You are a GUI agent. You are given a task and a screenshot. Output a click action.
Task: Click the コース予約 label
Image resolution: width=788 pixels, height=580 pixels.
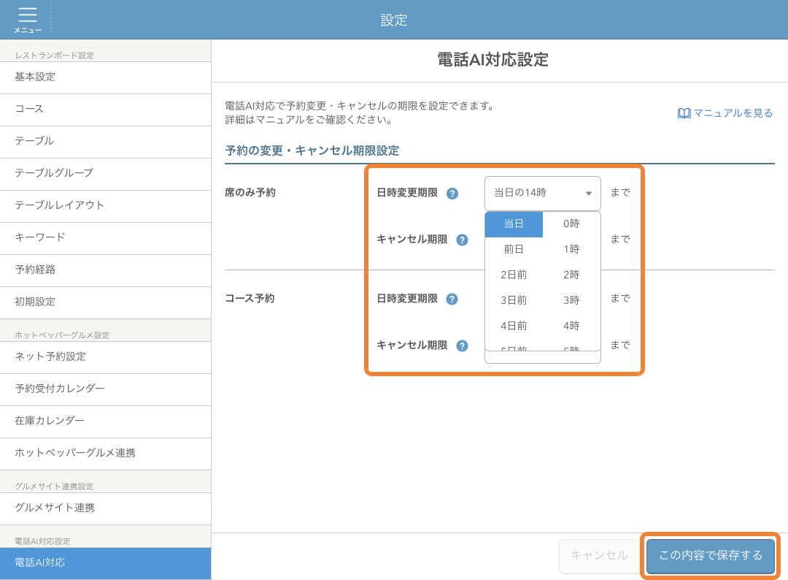click(250, 299)
